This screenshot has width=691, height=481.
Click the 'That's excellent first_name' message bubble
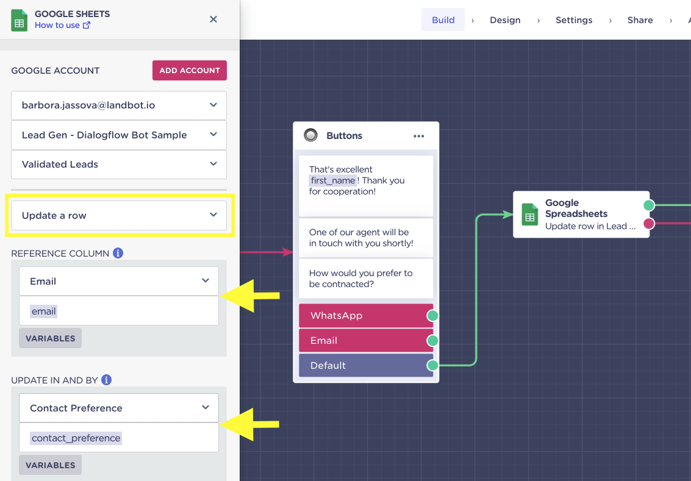(x=366, y=185)
